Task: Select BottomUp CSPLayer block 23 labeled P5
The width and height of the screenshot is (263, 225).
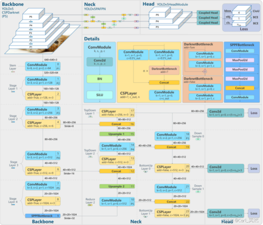Action: [x=172, y=213]
